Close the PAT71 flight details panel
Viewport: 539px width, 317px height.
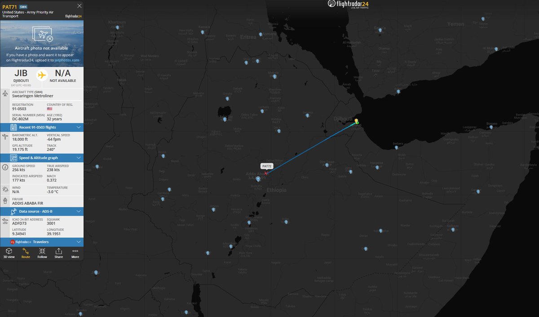click(x=80, y=6)
